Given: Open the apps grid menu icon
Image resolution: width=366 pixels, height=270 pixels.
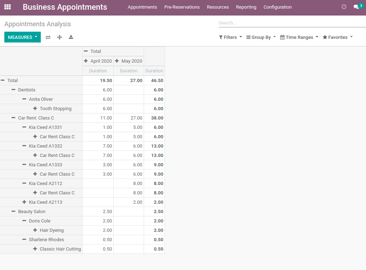Looking at the screenshot, I should pyautogui.click(x=8, y=7).
